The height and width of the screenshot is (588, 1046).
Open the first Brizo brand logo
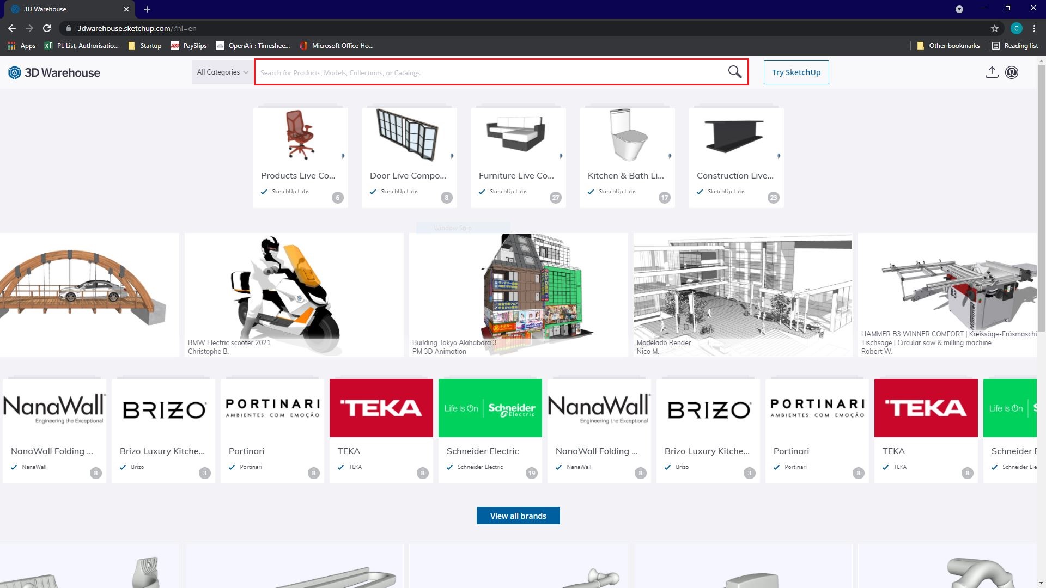click(163, 408)
